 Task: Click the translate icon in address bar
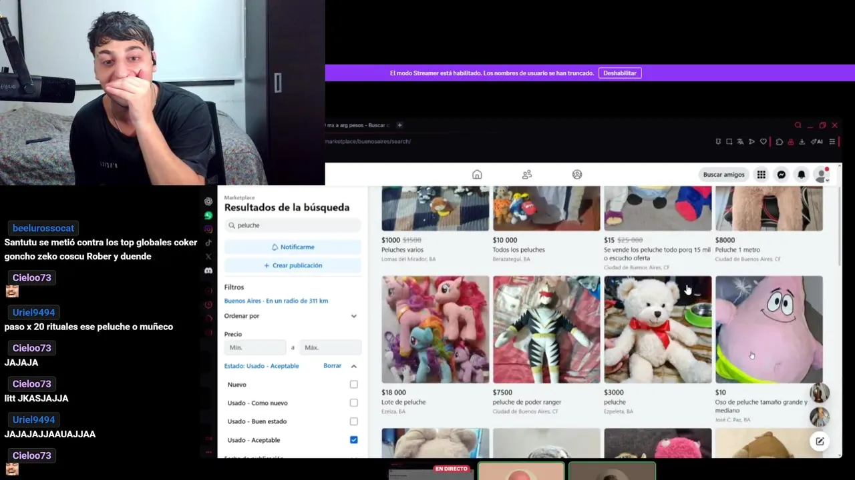coord(740,141)
